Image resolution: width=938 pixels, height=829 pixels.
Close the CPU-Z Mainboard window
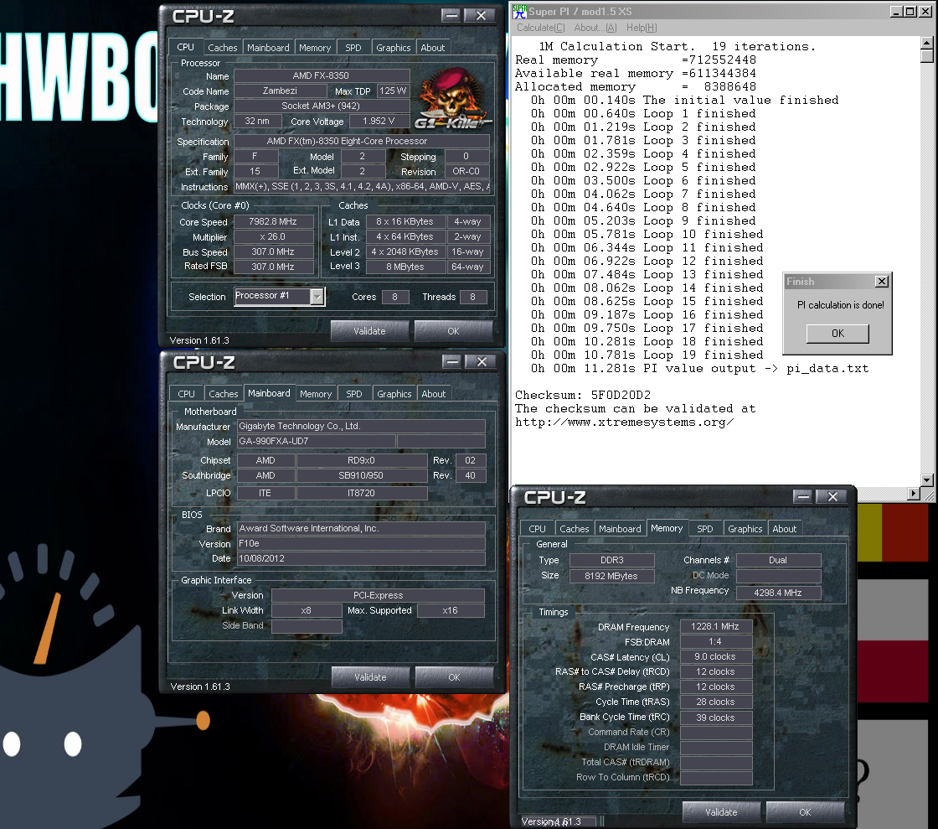(482, 361)
